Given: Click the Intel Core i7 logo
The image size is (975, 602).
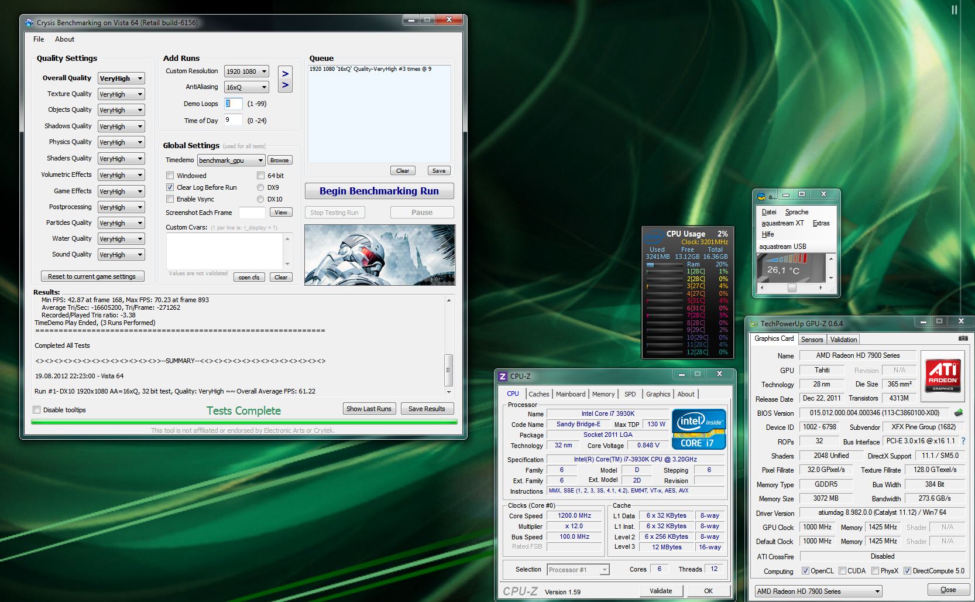Looking at the screenshot, I should point(699,429).
